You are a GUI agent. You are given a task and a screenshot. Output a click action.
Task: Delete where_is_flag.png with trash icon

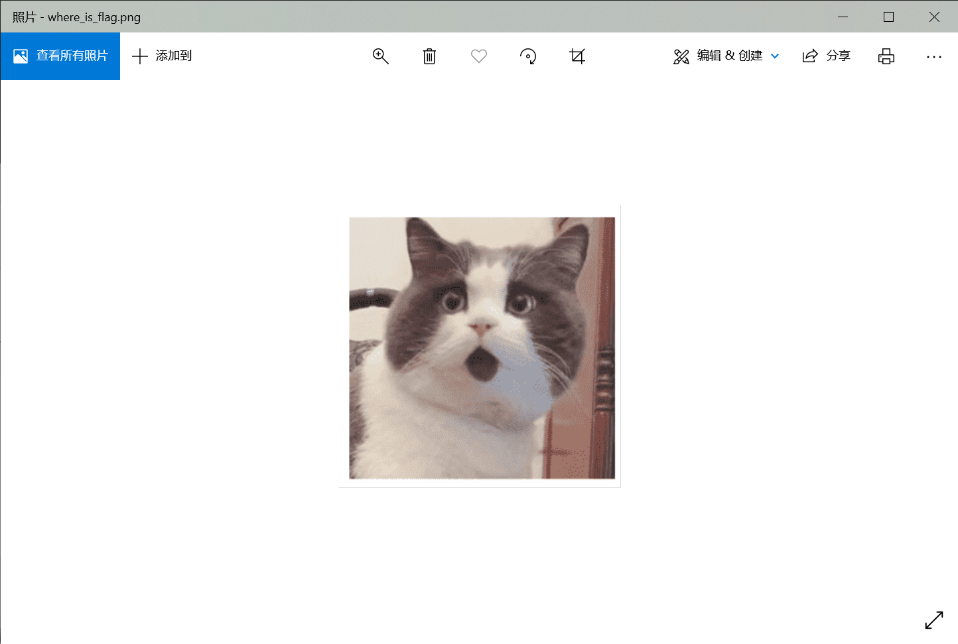[429, 56]
